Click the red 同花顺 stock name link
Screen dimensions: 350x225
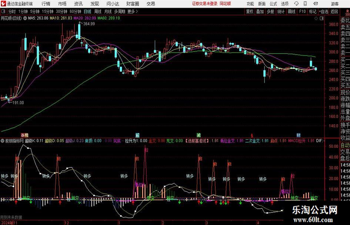coord(225,4)
